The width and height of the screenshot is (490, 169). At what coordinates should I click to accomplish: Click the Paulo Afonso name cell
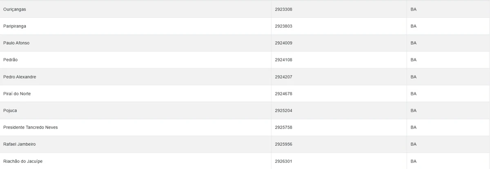coord(16,43)
